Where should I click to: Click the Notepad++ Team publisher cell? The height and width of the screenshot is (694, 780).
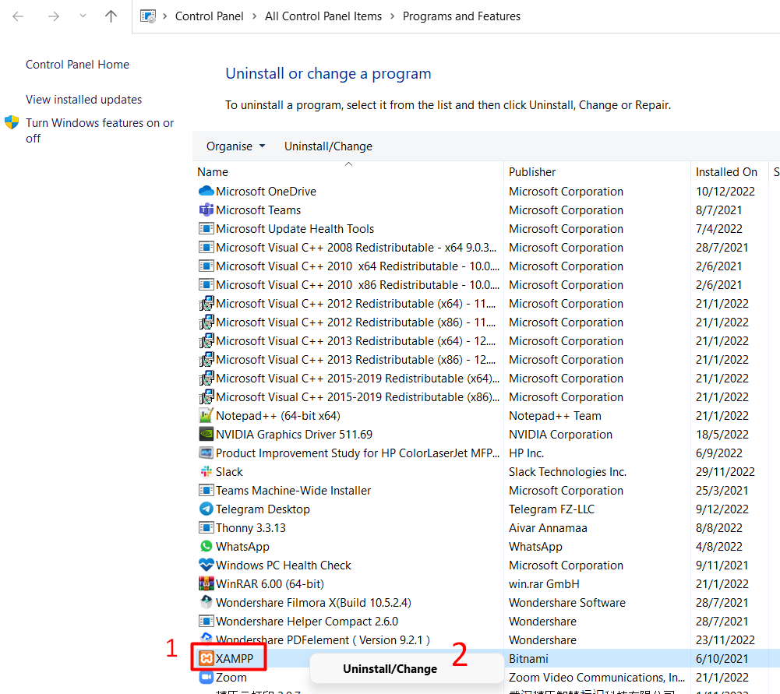tap(555, 416)
